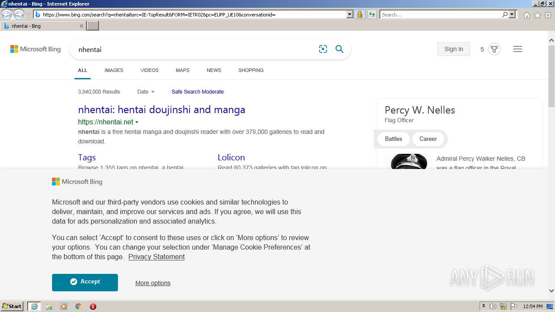Click the Microsoft Bing logo in header
Image resolution: width=555 pixels, height=312 pixels.
(36, 49)
